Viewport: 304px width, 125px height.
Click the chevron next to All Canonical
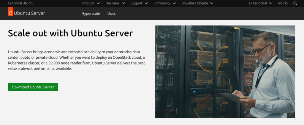click(x=271, y=3)
